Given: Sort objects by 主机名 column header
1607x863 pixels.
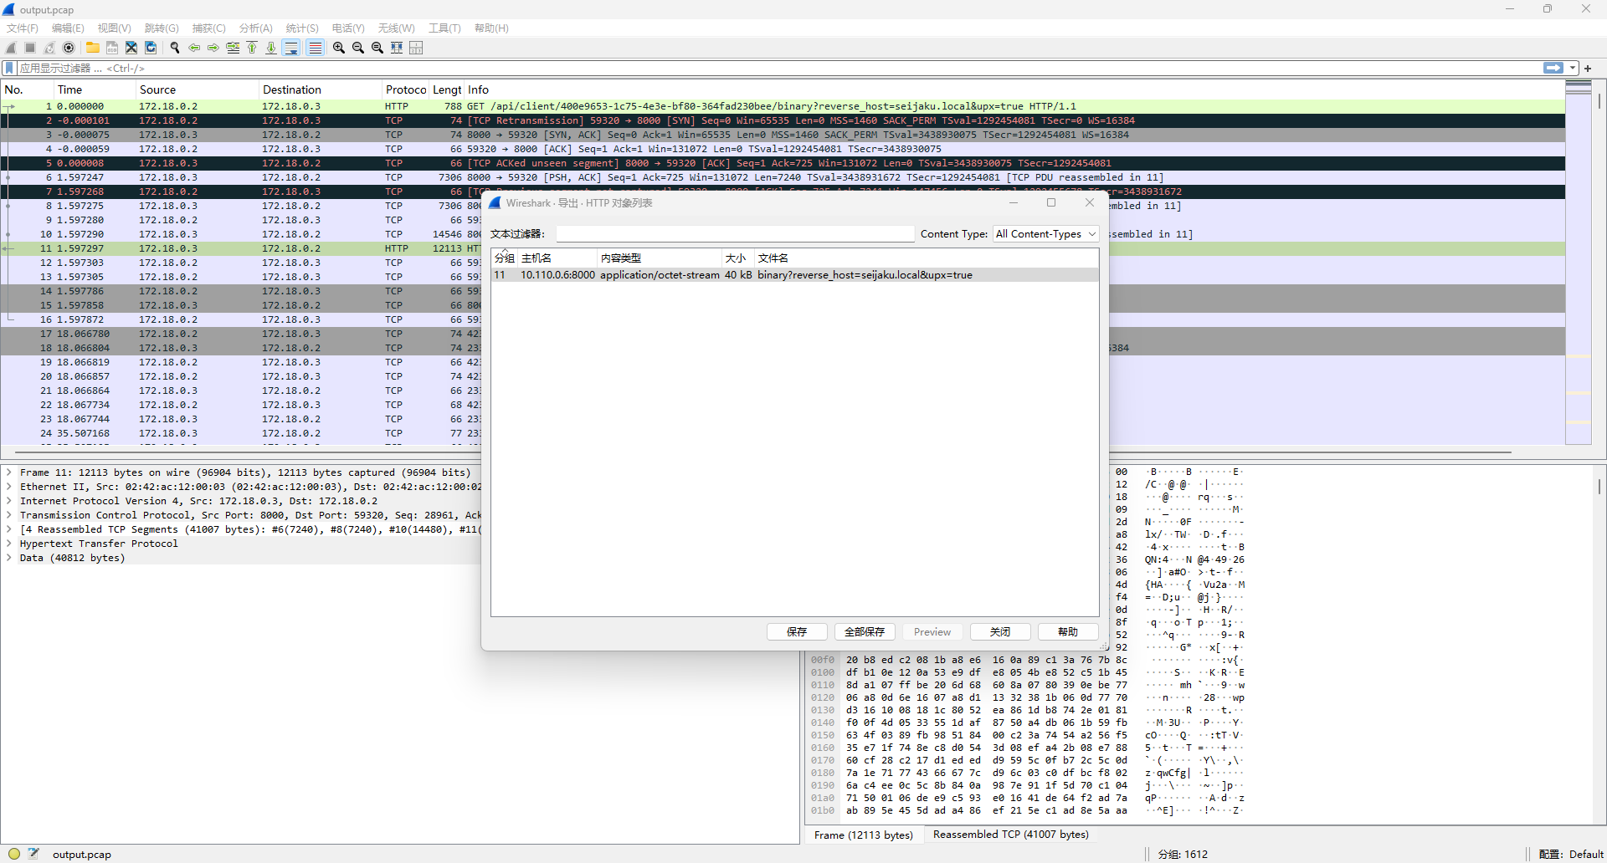Looking at the screenshot, I should pyautogui.click(x=557, y=258).
